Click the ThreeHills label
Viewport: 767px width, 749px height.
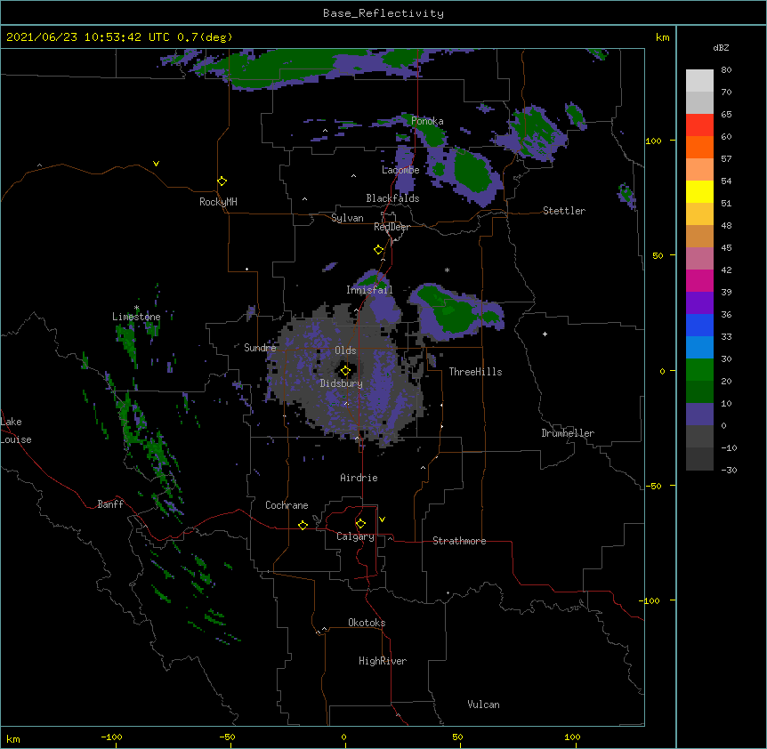[x=475, y=372]
